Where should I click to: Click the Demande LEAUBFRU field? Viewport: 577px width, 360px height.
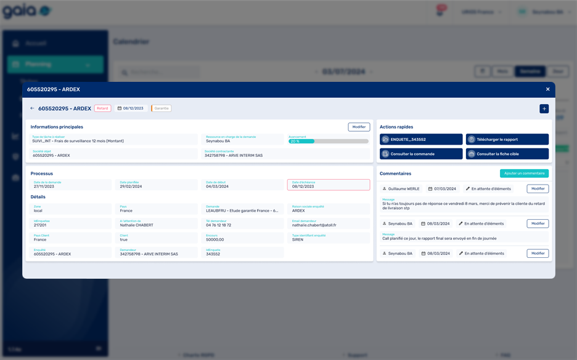(242, 209)
